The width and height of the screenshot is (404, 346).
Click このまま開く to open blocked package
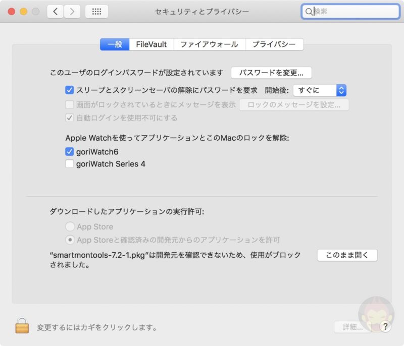pos(347,255)
